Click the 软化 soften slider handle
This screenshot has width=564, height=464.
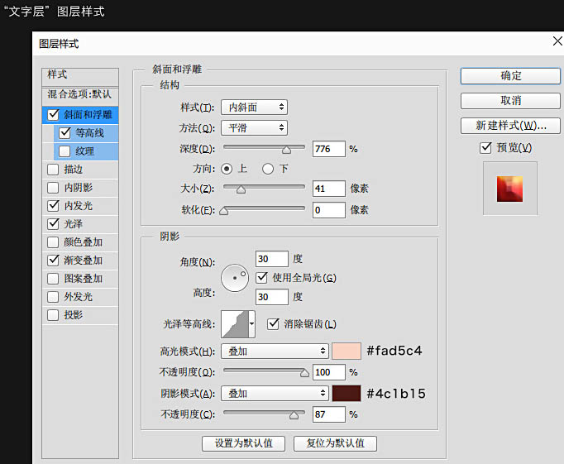(x=224, y=211)
